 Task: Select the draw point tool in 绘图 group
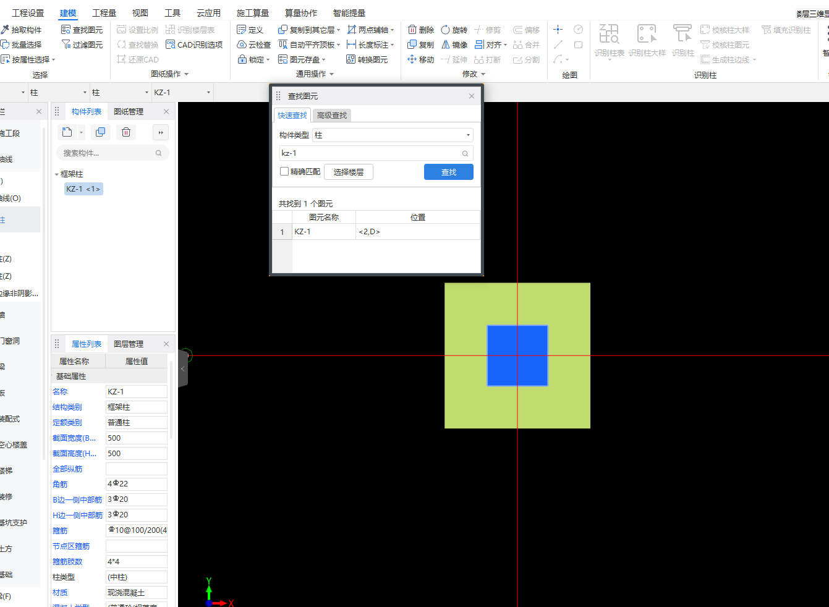(x=558, y=30)
